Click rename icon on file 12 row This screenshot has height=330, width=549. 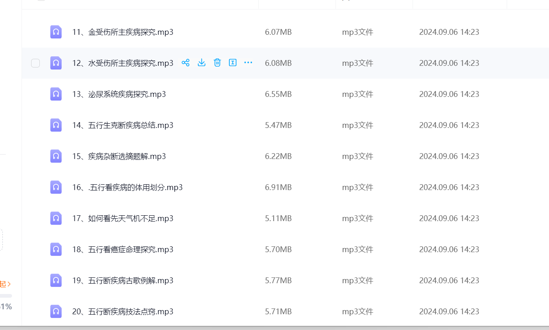233,63
